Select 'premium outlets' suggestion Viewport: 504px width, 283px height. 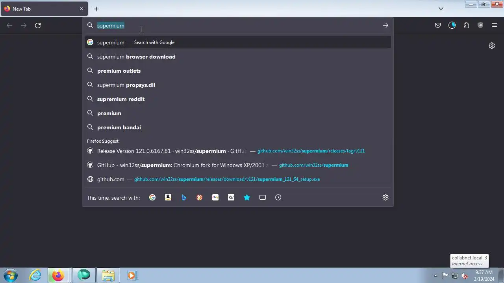pos(238,71)
